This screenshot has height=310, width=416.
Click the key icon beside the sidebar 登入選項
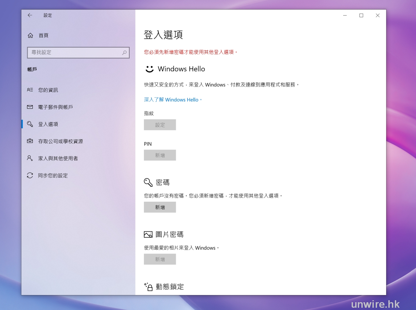[x=30, y=124]
